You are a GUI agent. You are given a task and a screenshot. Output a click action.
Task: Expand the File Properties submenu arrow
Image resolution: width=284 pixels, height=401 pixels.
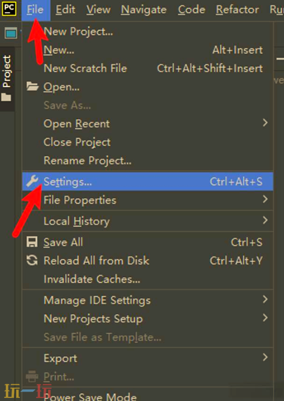point(265,199)
